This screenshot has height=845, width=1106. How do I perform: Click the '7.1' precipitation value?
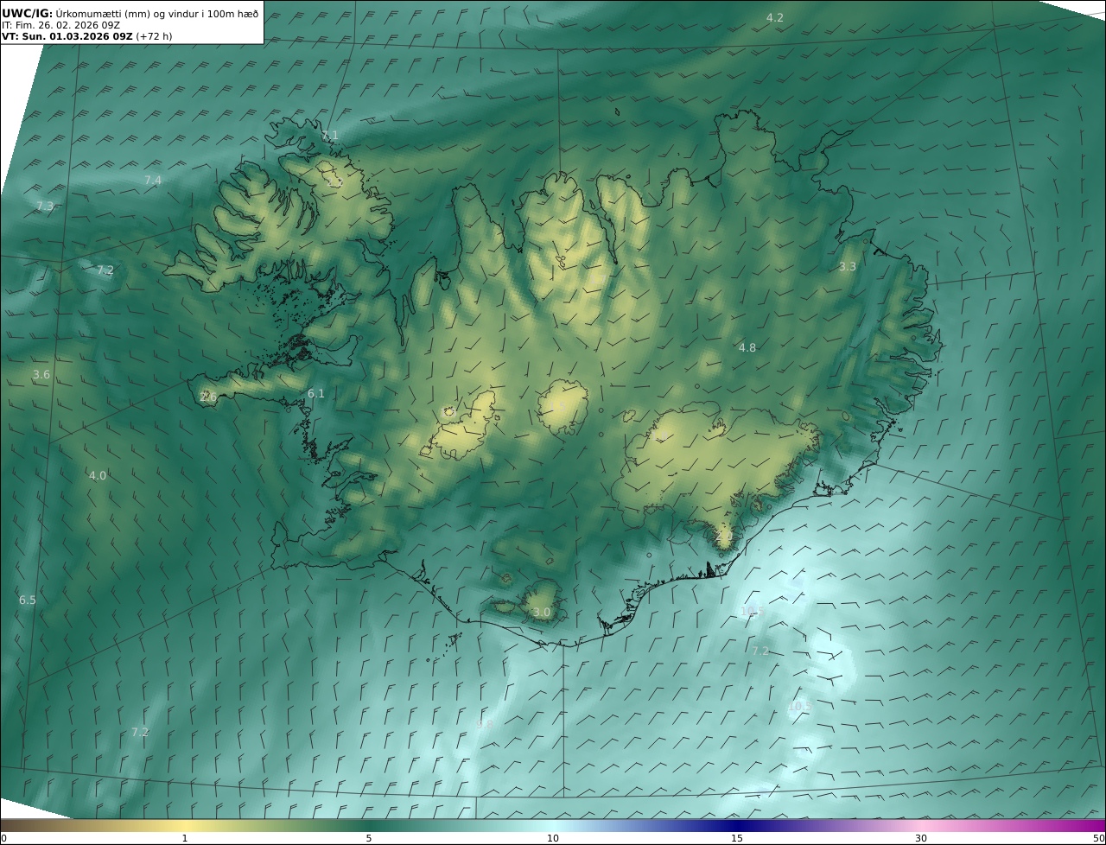click(330, 136)
